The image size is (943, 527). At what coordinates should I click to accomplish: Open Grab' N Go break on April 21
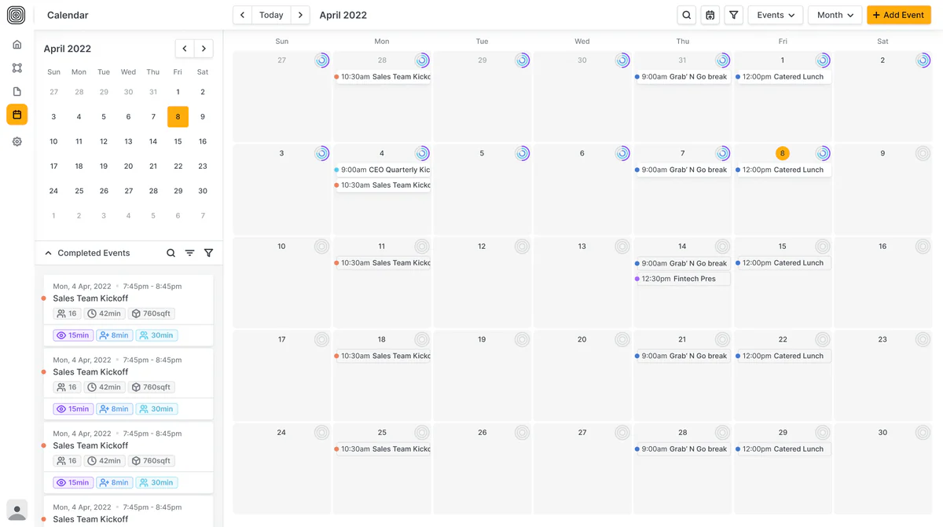(682, 356)
